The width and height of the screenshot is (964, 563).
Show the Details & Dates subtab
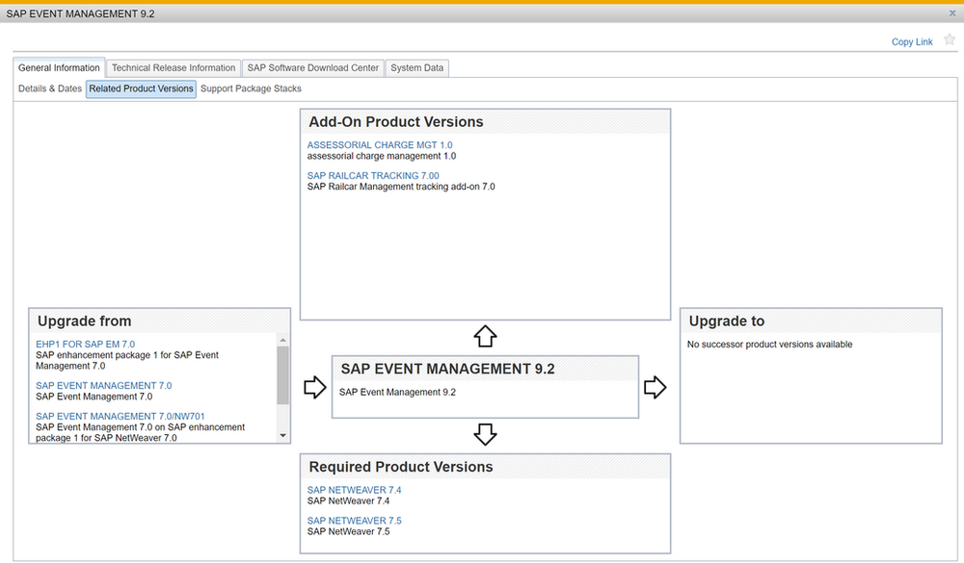(x=50, y=89)
